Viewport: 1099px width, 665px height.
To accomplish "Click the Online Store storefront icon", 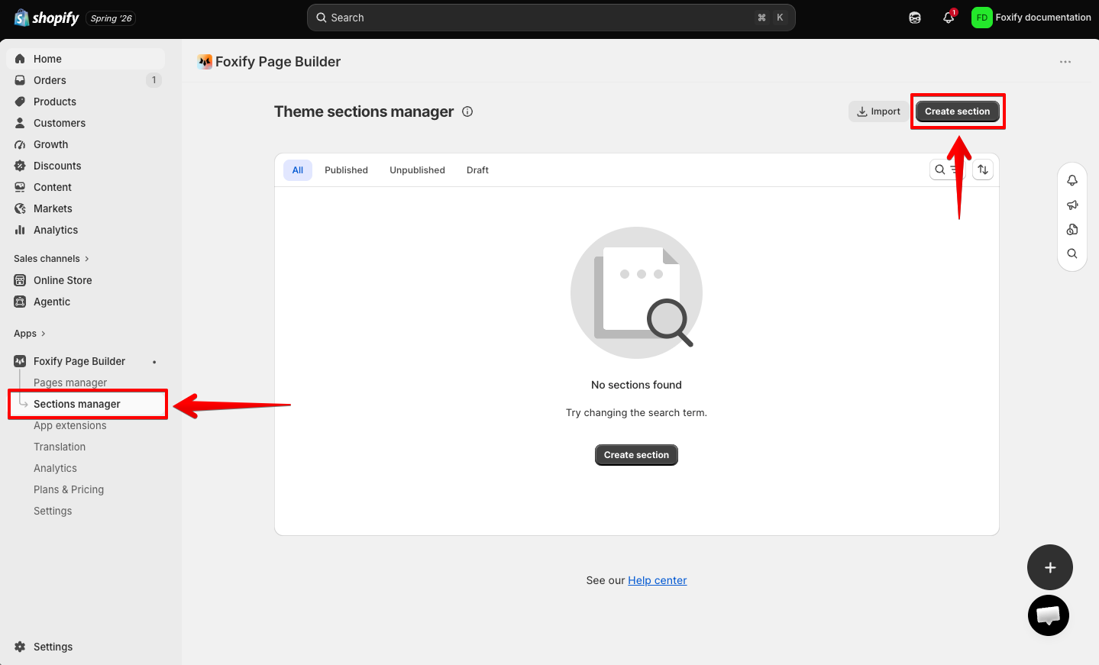I will click(x=20, y=280).
